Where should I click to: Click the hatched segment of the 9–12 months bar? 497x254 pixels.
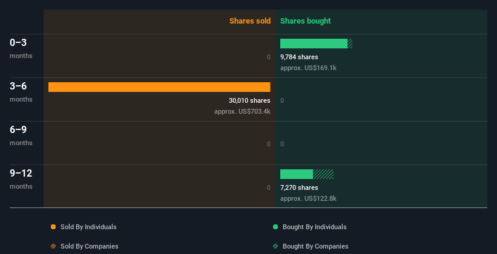click(x=323, y=174)
